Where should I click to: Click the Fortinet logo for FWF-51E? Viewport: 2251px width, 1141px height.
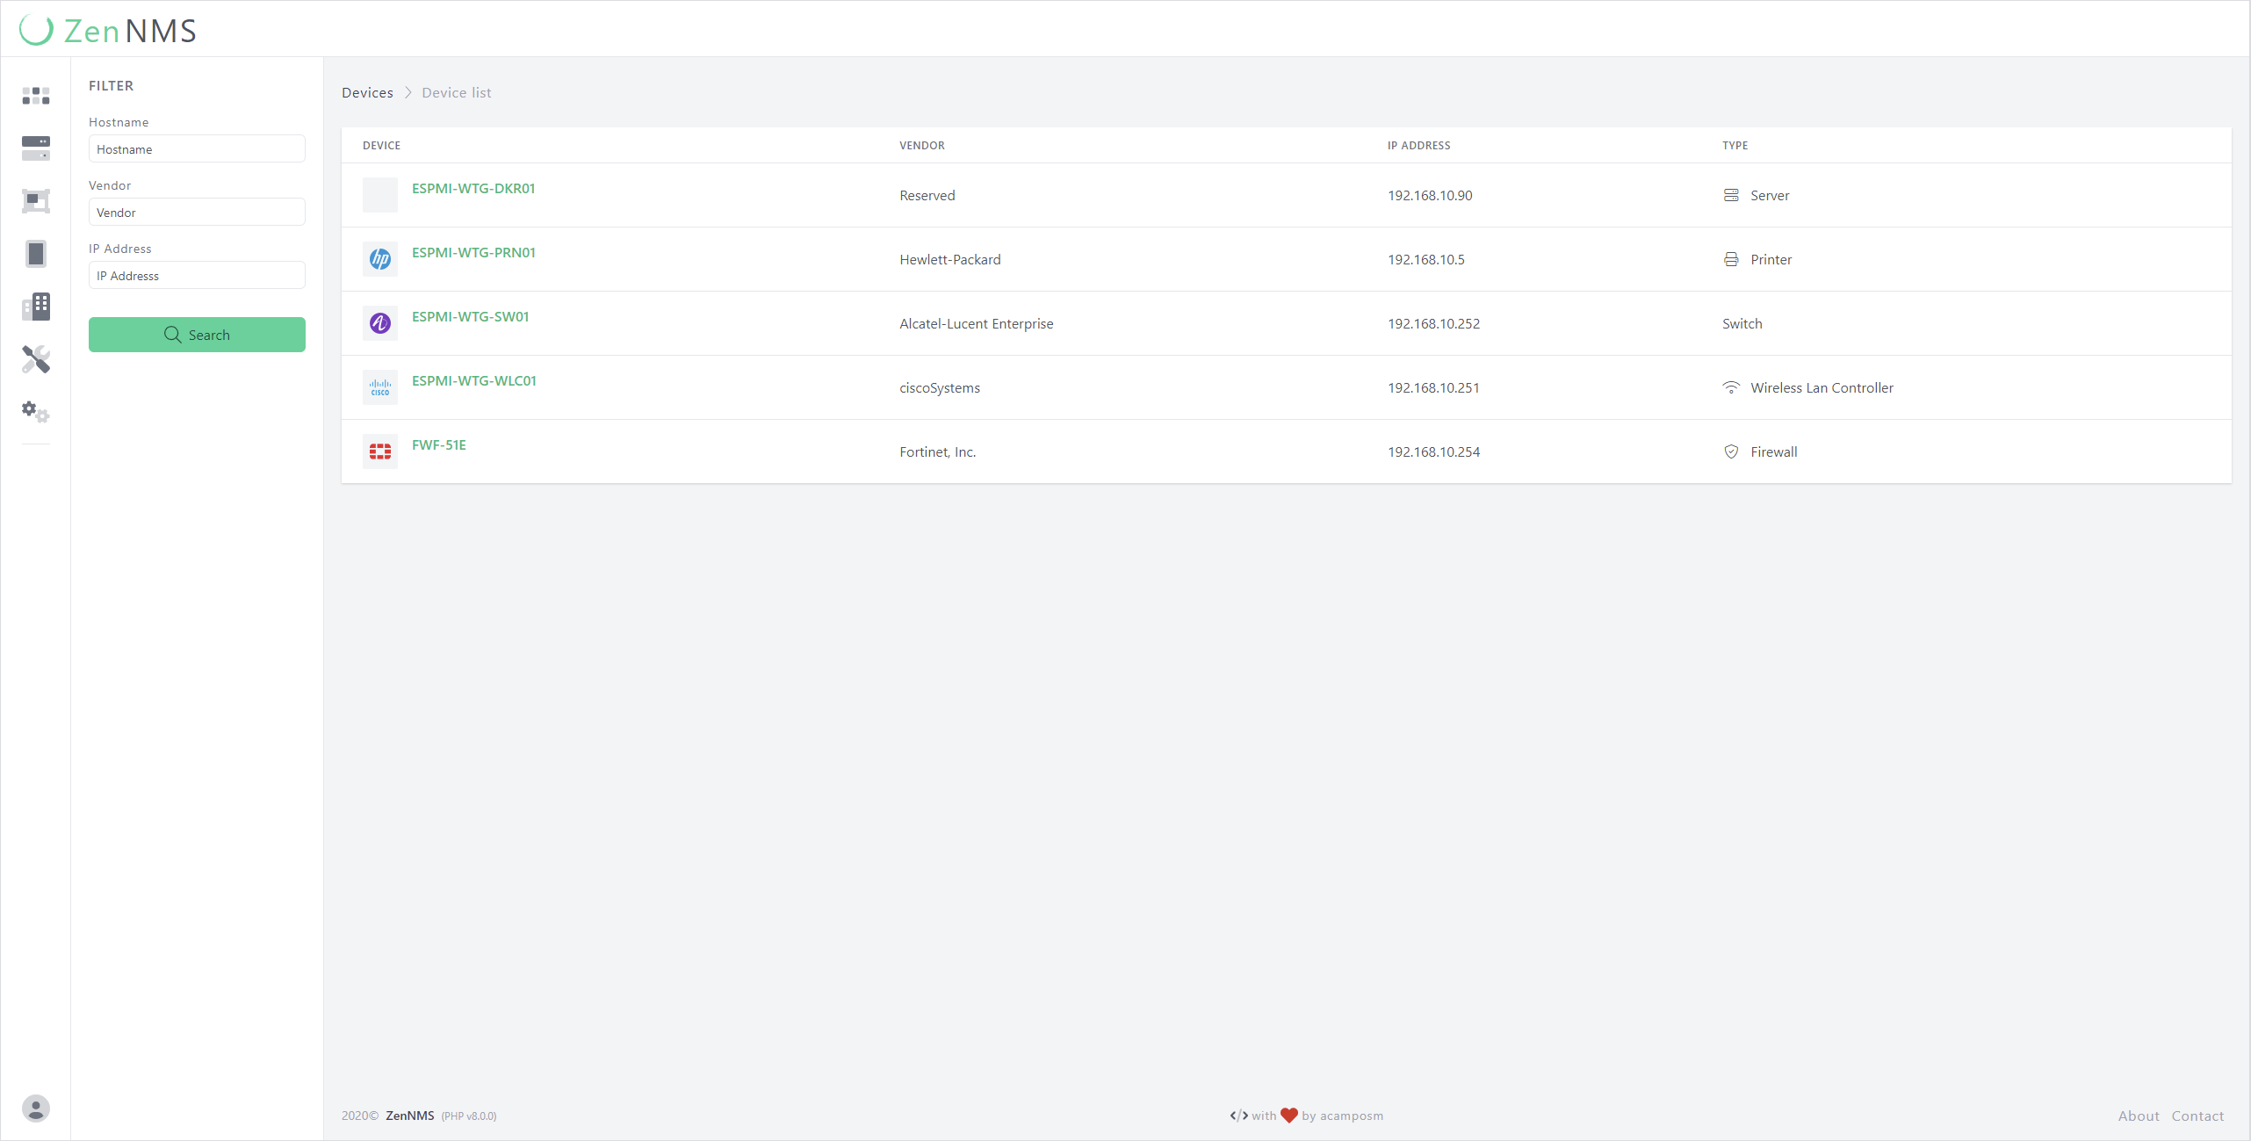(380, 451)
